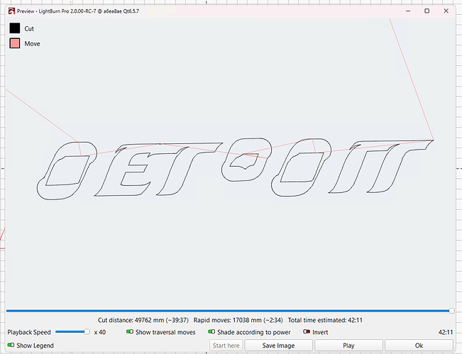Image resolution: width=462 pixels, height=354 pixels.
Task: Enable the Invert switch
Action: pos(307,331)
